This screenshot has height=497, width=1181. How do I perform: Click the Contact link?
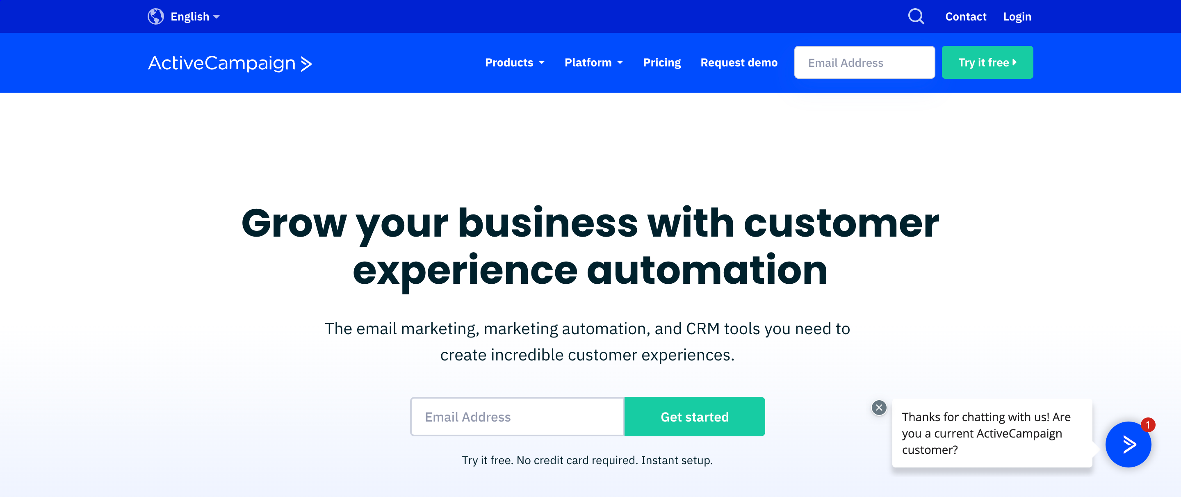point(967,16)
